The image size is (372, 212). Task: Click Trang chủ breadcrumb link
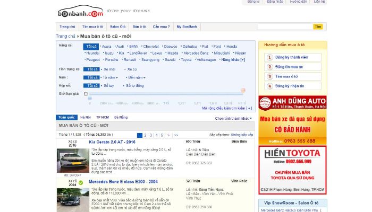point(65,36)
